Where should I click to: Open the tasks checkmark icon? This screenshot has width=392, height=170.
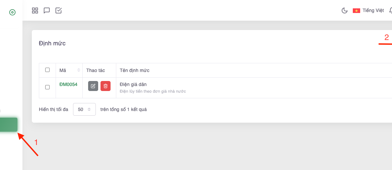click(x=59, y=11)
